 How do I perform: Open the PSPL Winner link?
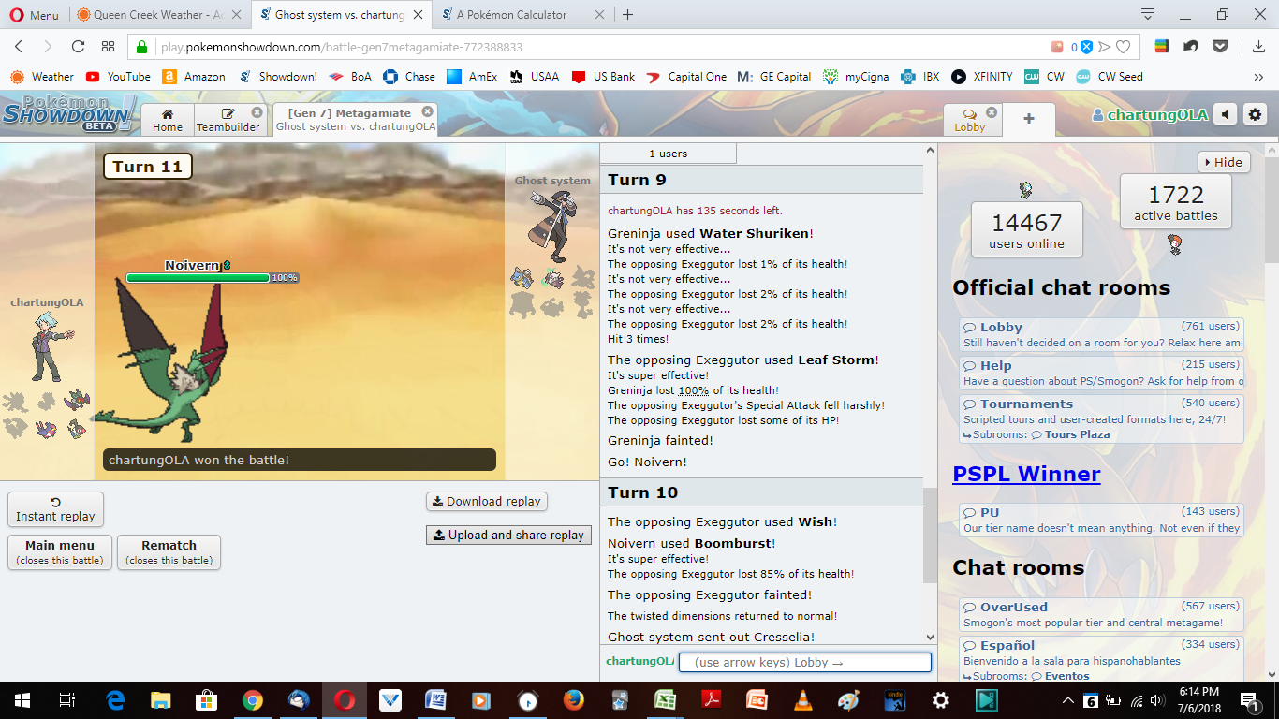tap(1026, 474)
